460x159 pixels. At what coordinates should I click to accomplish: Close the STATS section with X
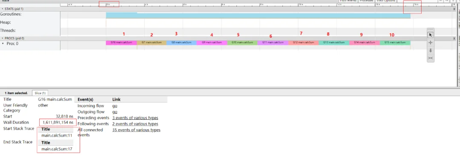tap(454, 9)
